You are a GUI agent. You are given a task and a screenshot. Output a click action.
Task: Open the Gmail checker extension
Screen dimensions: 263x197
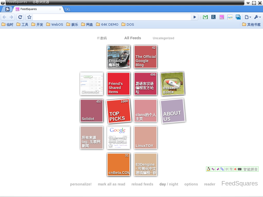205,17
